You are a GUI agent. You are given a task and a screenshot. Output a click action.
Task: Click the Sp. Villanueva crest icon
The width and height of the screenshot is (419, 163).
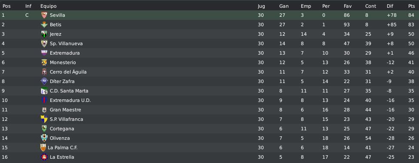tap(44, 43)
